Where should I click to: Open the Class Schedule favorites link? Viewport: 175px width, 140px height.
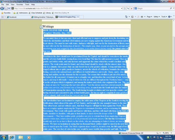point(36,13)
